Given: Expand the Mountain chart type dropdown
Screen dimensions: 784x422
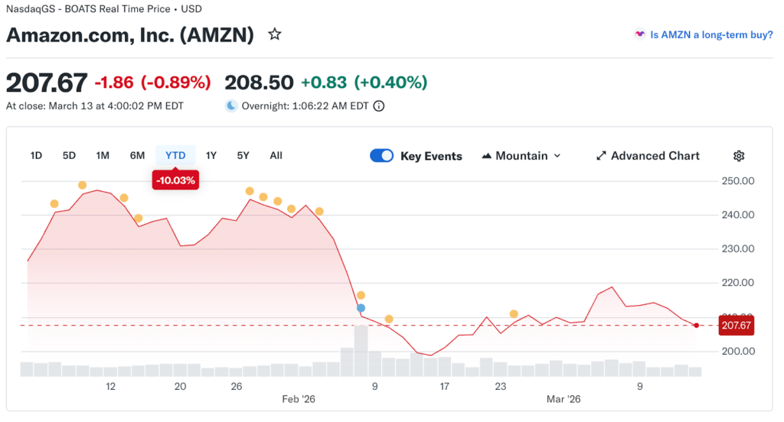Looking at the screenshot, I should tap(557, 156).
